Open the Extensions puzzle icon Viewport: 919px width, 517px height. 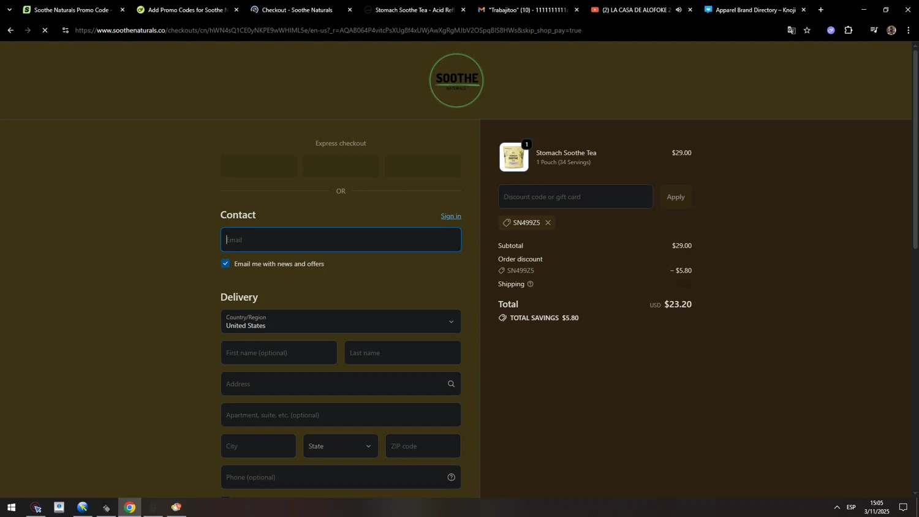849,30
